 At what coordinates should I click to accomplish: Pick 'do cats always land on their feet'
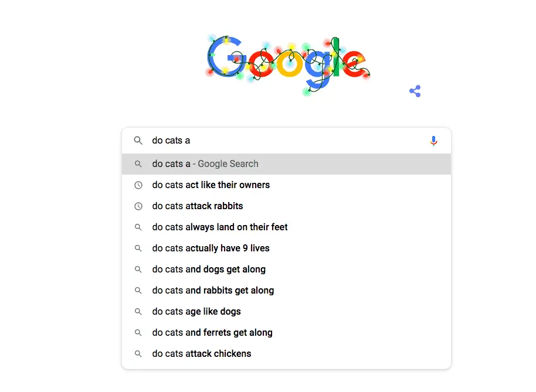tap(286, 227)
